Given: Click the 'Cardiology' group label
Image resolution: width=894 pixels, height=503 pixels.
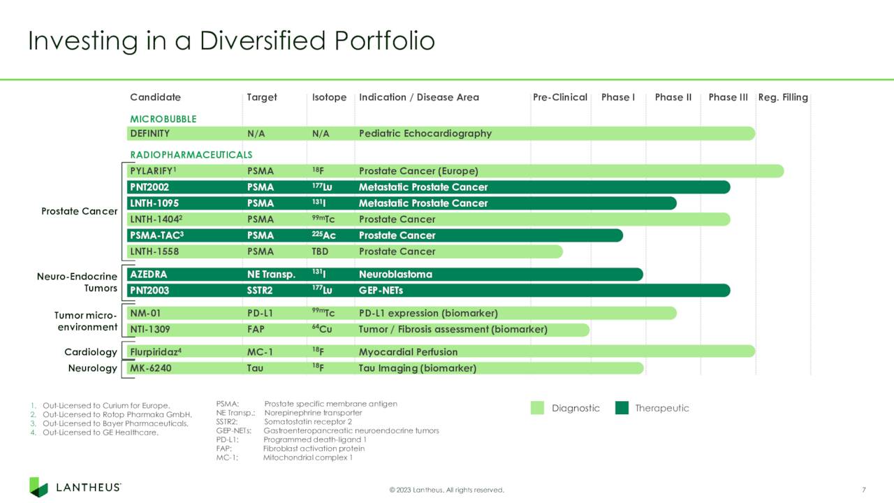Looking at the screenshot, I should point(91,352).
